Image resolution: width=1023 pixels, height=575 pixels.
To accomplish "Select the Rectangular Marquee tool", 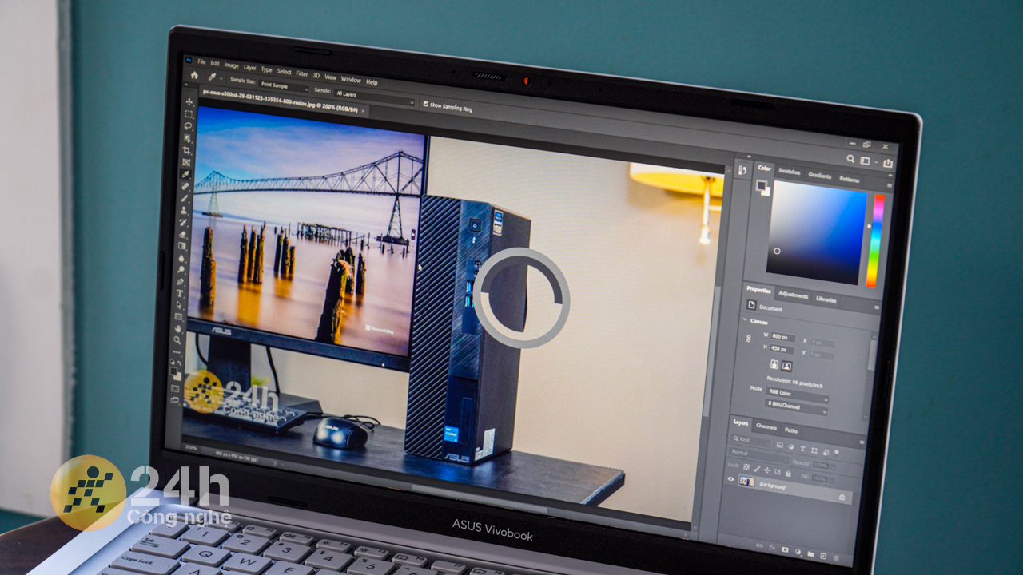I will [189, 113].
